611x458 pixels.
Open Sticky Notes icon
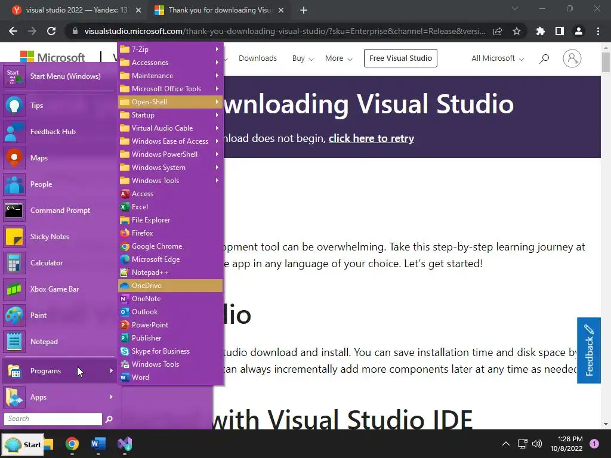click(x=14, y=237)
